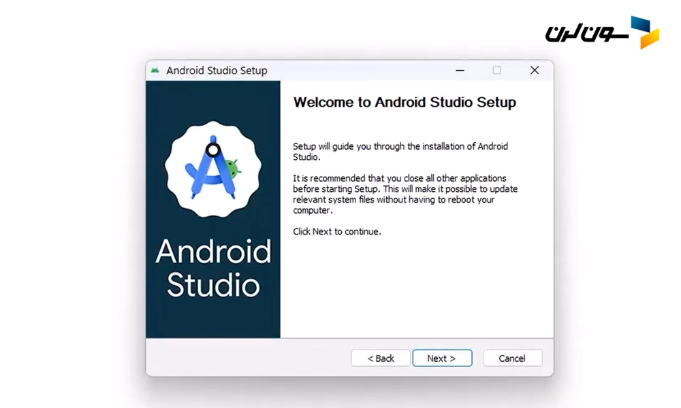
Task: Click the Persian wordmark in the top-right corner
Action: (x=586, y=32)
